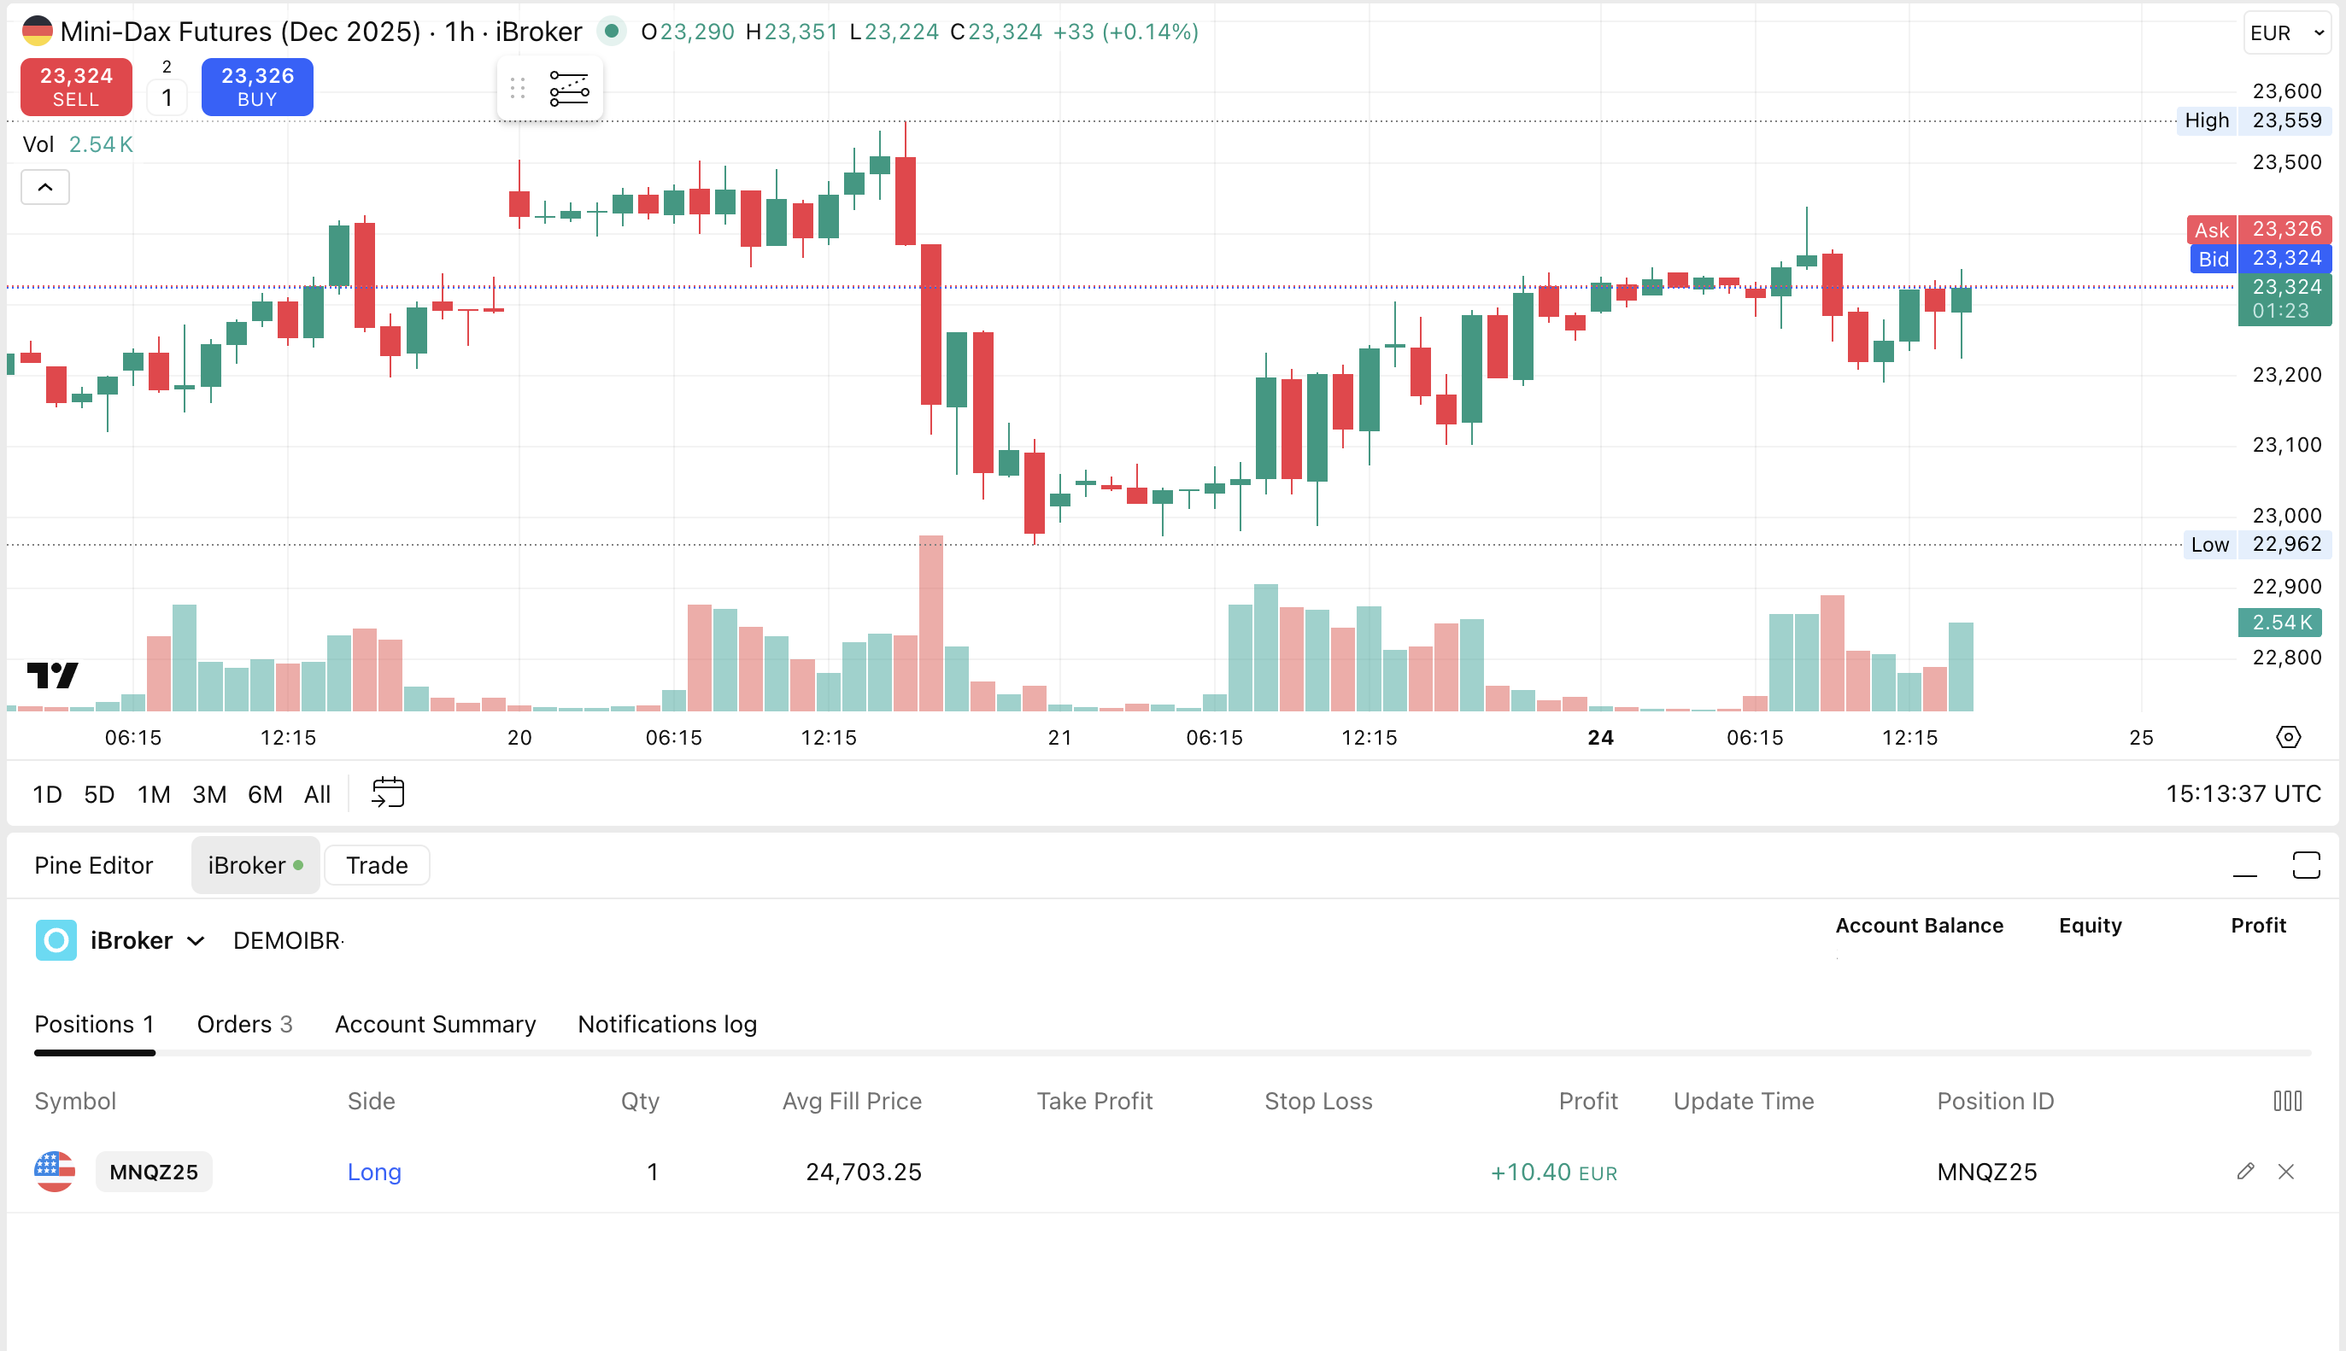Open the Account Summary tab

435,1023
